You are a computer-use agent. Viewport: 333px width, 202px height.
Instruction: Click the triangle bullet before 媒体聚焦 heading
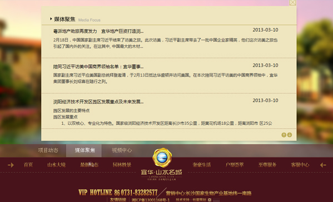(51, 19)
